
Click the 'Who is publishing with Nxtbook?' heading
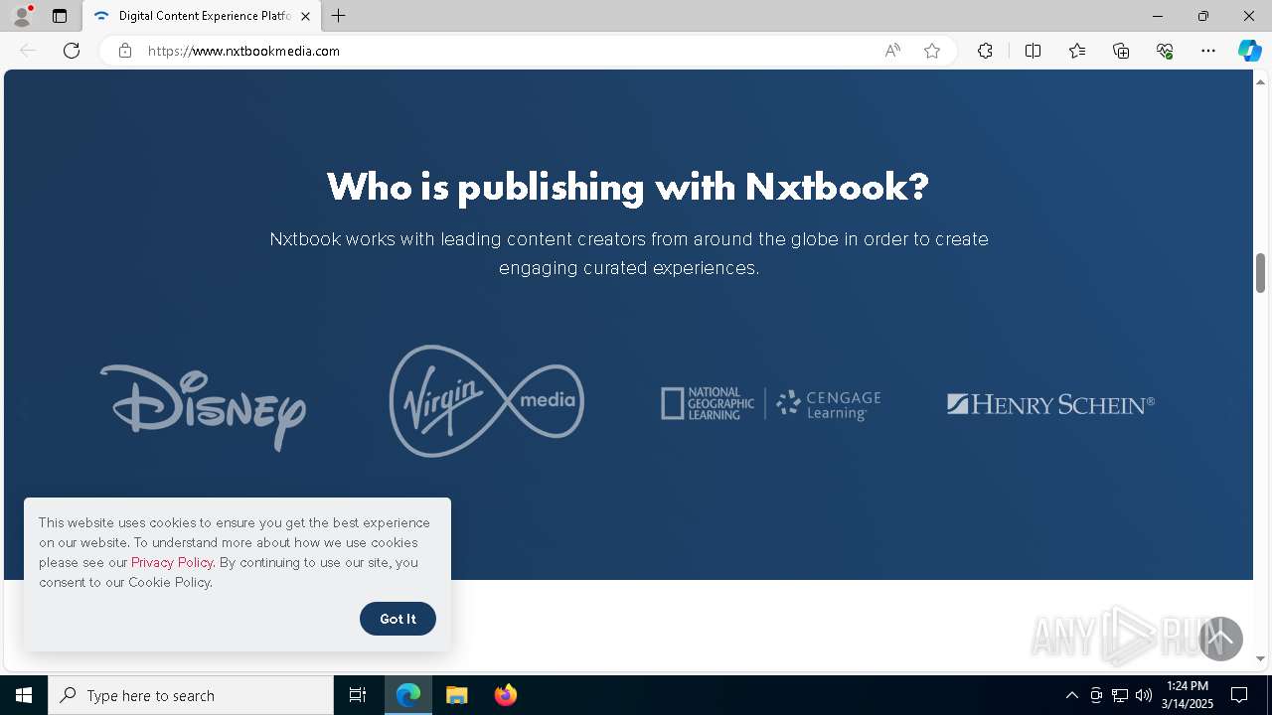point(628,186)
